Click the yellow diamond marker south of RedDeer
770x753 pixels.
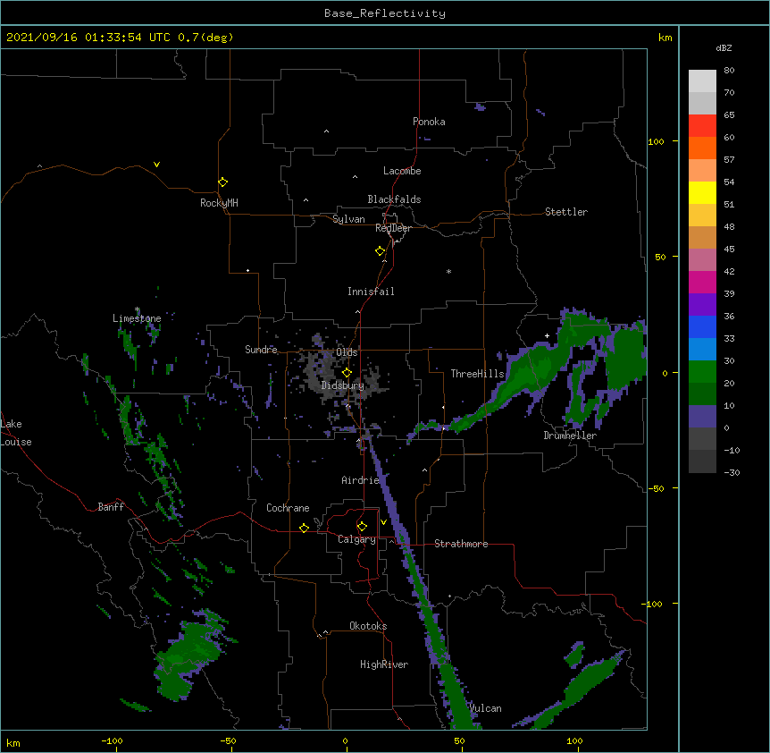coord(380,251)
